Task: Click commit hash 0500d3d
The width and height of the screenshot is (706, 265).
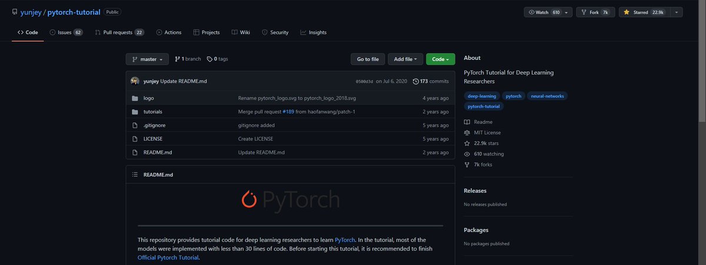Action: pyautogui.click(x=364, y=81)
